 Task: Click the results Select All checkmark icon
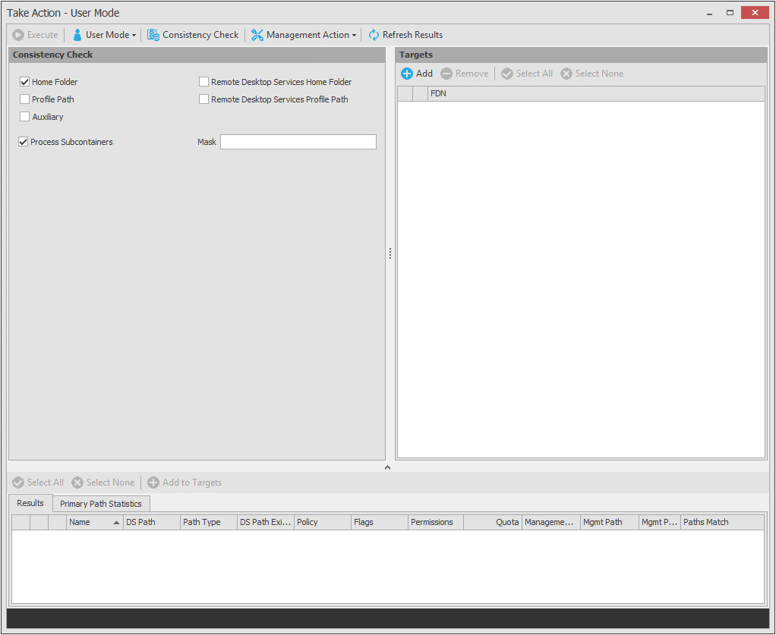(x=18, y=483)
